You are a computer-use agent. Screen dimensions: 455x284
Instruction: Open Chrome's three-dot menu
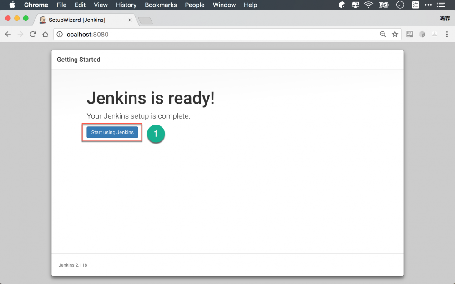click(x=447, y=34)
